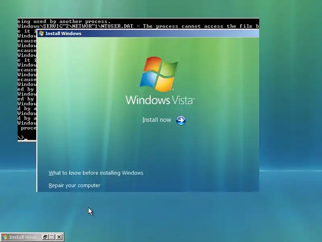Close the minimized Install Windows window
This screenshot has width=322, height=242.
pos(59,237)
